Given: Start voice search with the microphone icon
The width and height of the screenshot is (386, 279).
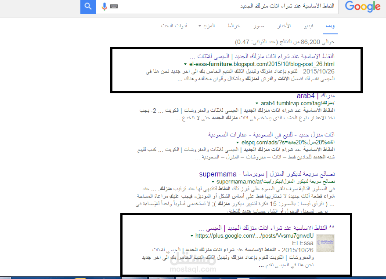Looking at the screenshot, I should coord(105,7).
